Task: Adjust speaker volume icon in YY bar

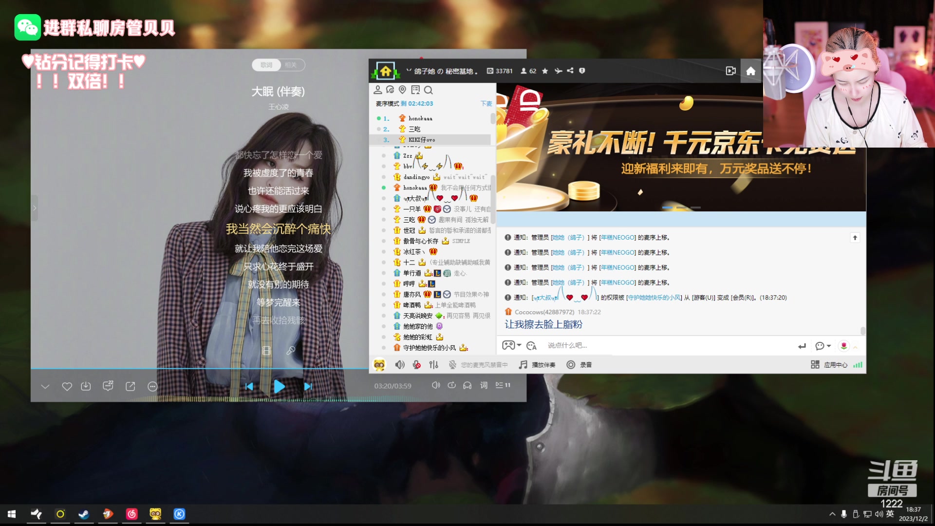Action: [400, 365]
